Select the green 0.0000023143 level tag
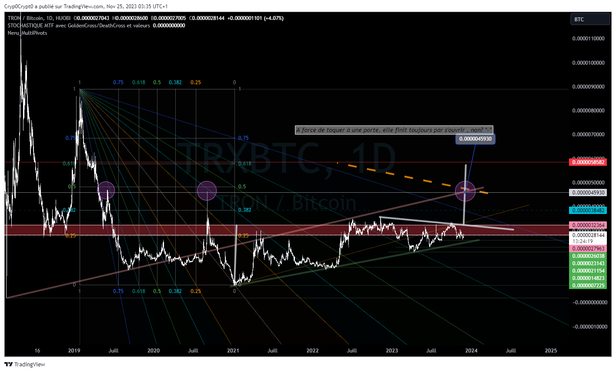 pyautogui.click(x=588, y=263)
